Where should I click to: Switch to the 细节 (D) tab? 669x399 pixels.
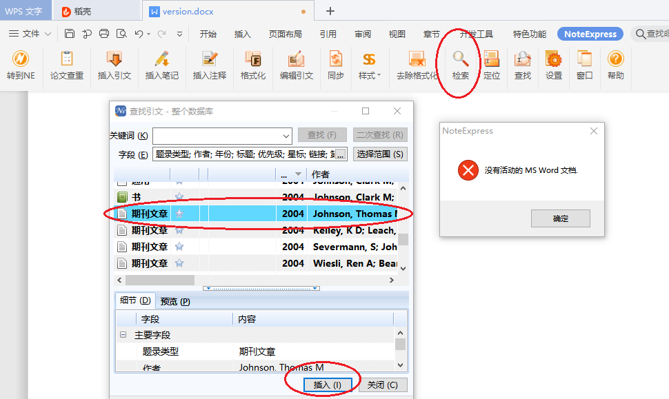click(x=135, y=300)
